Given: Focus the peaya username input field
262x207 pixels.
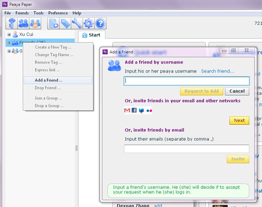Looking at the screenshot, I should click(186, 81).
